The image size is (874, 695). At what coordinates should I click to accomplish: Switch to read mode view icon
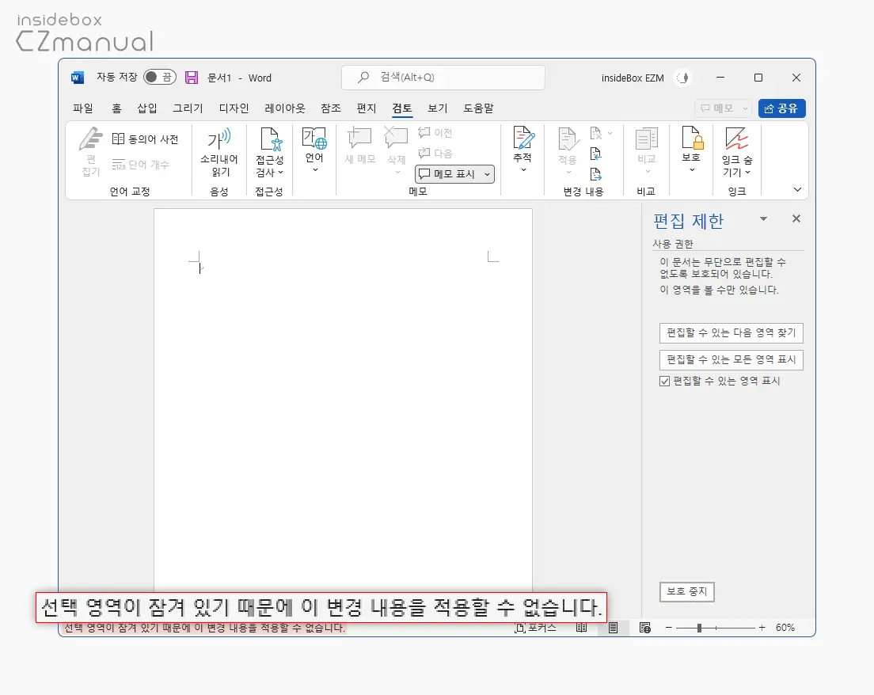click(581, 628)
